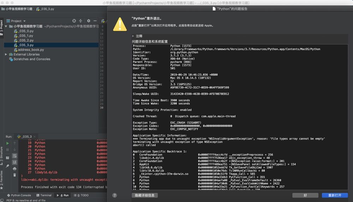
Task: Click the Collapse All icon in Project panel
Action: point(80,21)
